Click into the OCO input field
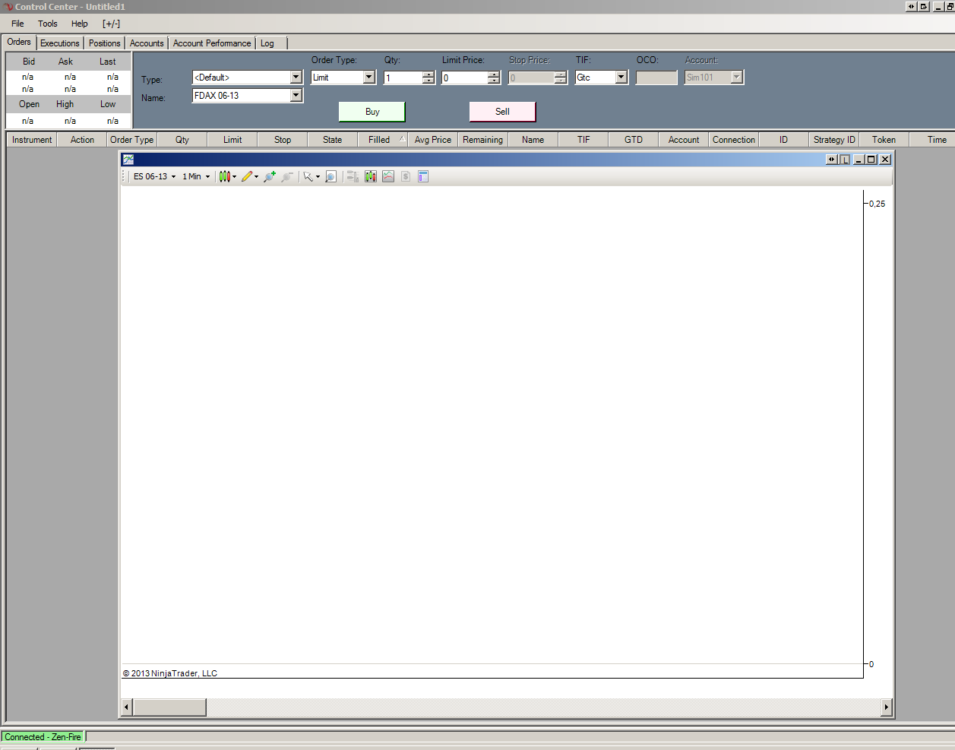 coord(656,78)
